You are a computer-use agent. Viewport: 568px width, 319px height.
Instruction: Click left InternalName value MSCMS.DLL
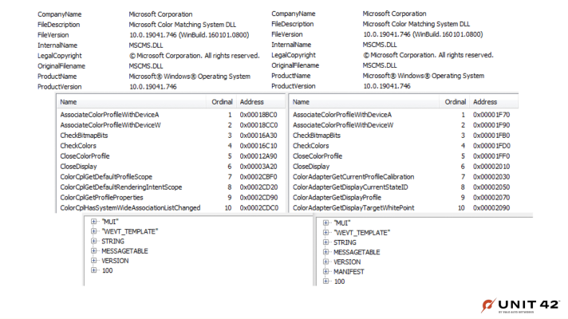point(146,45)
